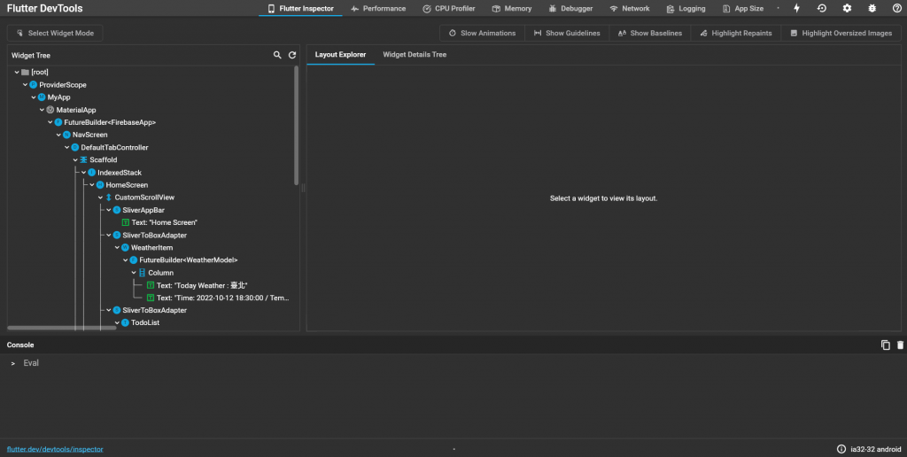The height and width of the screenshot is (457, 907).
Task: Select the MaterialApp widget icon
Action: pyautogui.click(x=50, y=110)
